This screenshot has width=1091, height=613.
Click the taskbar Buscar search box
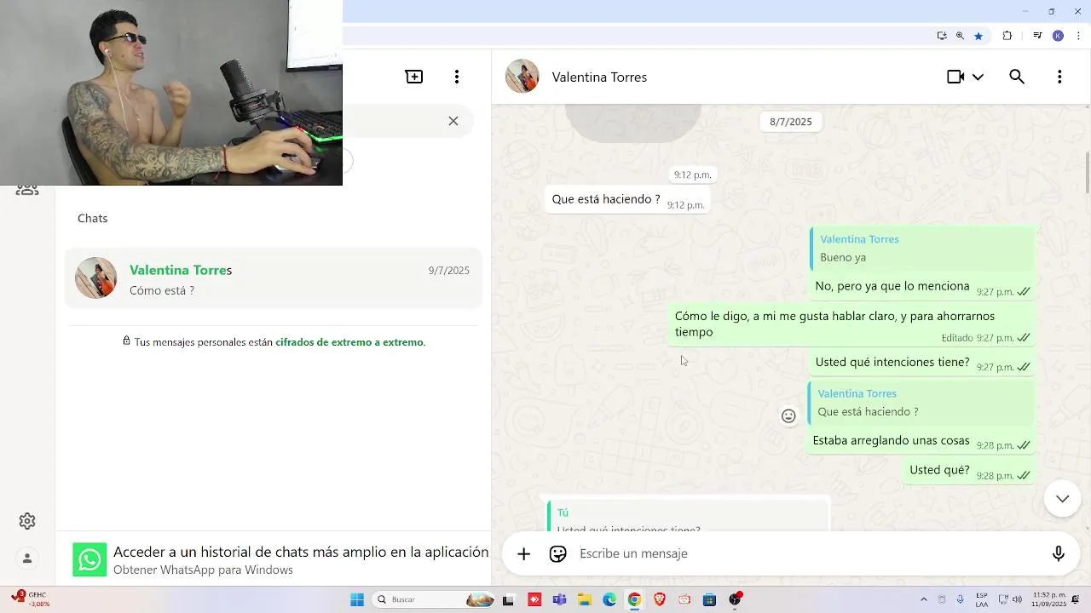tap(435, 599)
